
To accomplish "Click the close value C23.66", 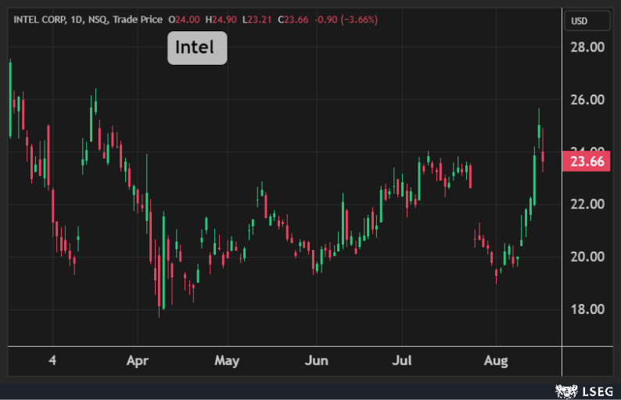I will point(293,20).
